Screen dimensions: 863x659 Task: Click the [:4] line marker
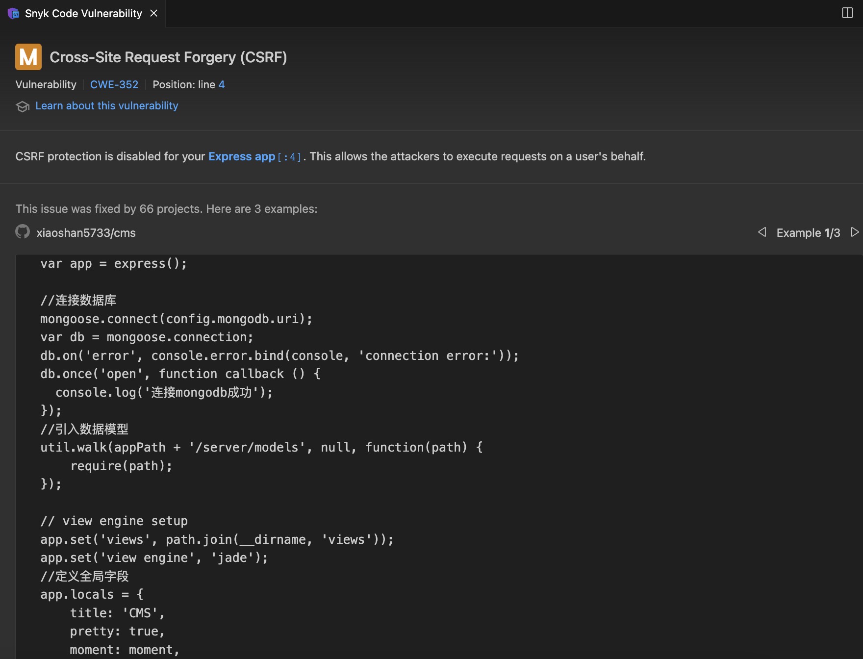pyautogui.click(x=289, y=157)
